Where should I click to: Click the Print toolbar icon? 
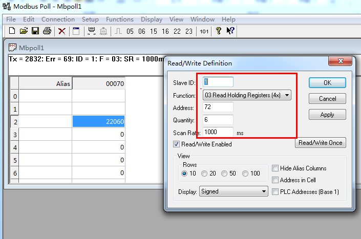[47, 31]
